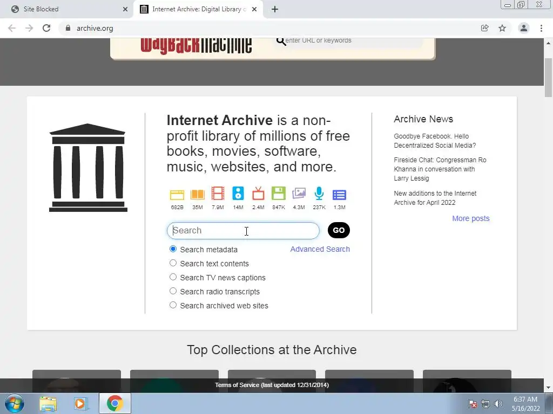
Task: Open the collections list icon showing 1.3M
Action: pyautogui.click(x=339, y=195)
